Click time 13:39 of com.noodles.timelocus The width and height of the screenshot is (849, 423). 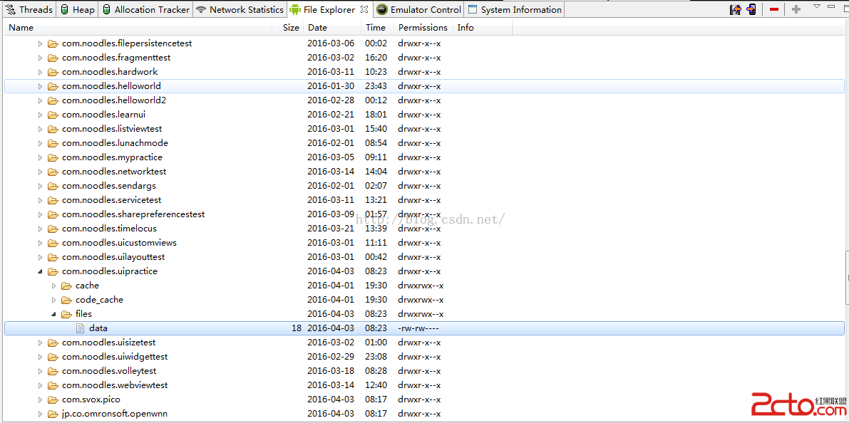pyautogui.click(x=376, y=229)
